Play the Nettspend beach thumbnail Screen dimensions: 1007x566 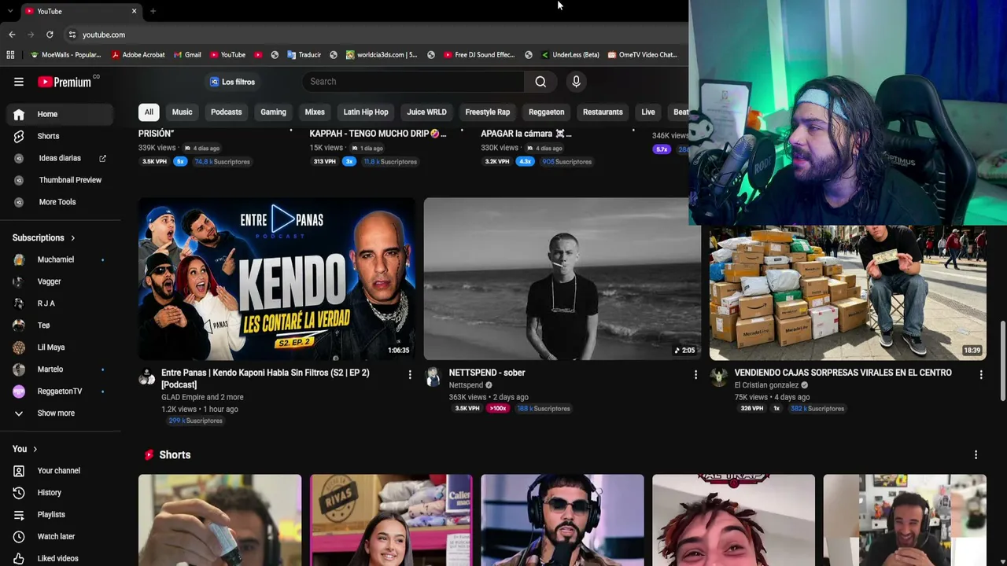(562, 279)
